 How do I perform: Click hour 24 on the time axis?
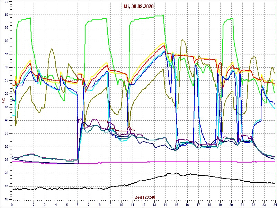click(x=275, y=205)
